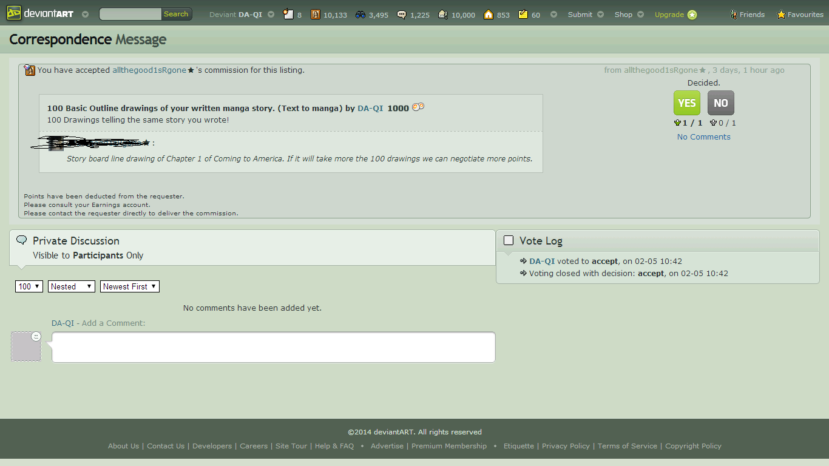This screenshot has height=466, width=829.
Task: Open the sender allthegood1sRgone link beside the timestamp
Action: click(661, 70)
